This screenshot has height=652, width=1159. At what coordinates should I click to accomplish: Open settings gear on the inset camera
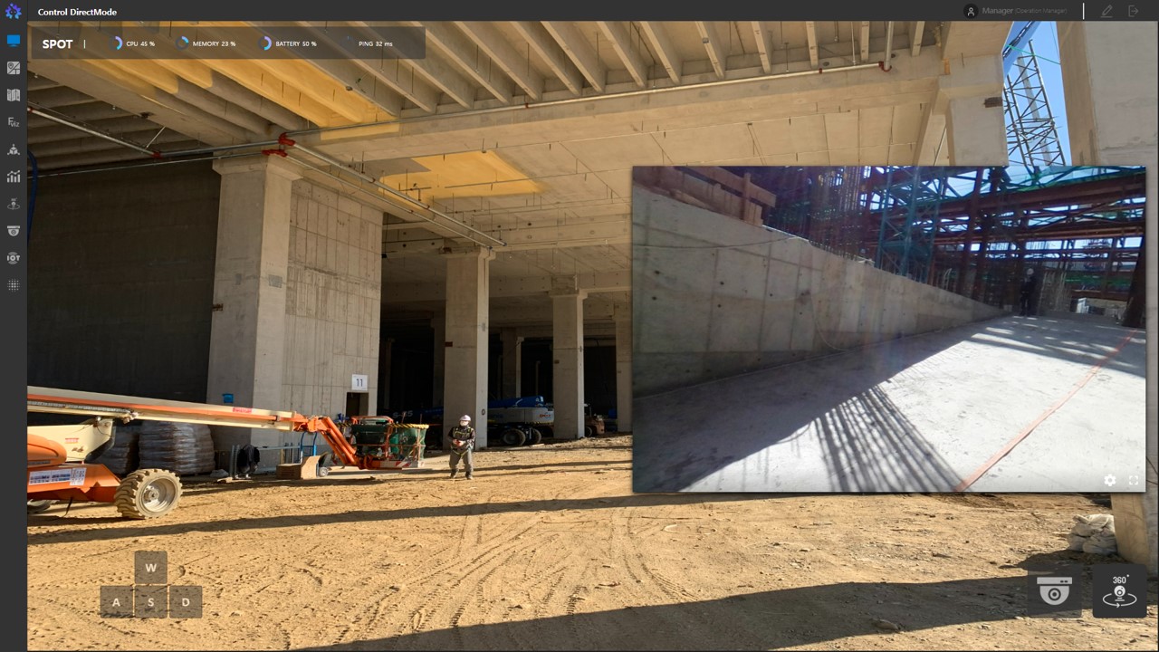[1110, 480]
